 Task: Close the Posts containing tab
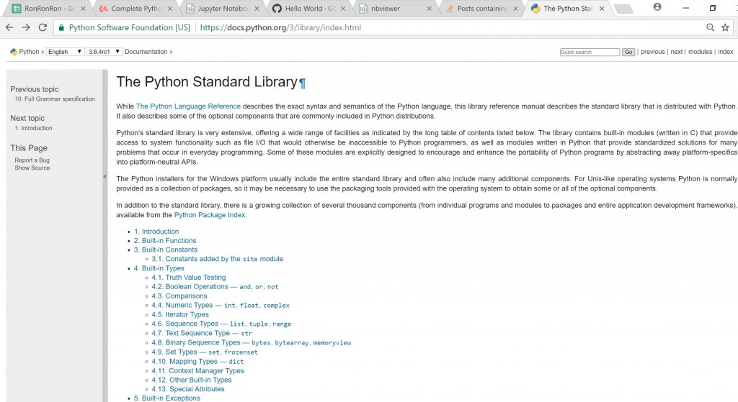tap(515, 9)
